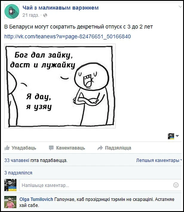Image resolution: width=184 pixels, height=212 pixels.
Task: Click the thumbs-up Упадабаць icon
Action: click(7, 148)
